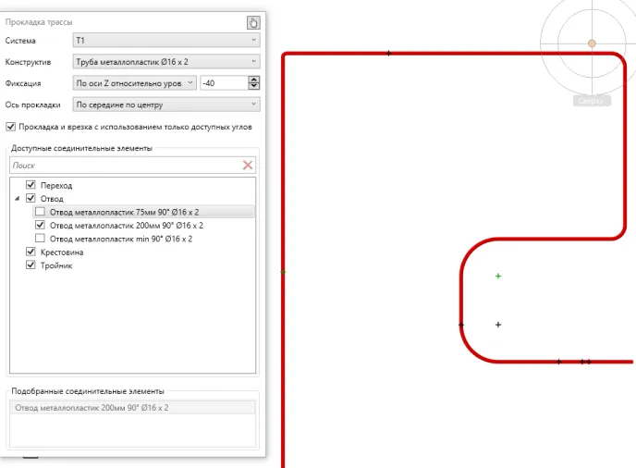Increase the Z offset value with up arrow
The image size is (636, 468).
point(253,80)
